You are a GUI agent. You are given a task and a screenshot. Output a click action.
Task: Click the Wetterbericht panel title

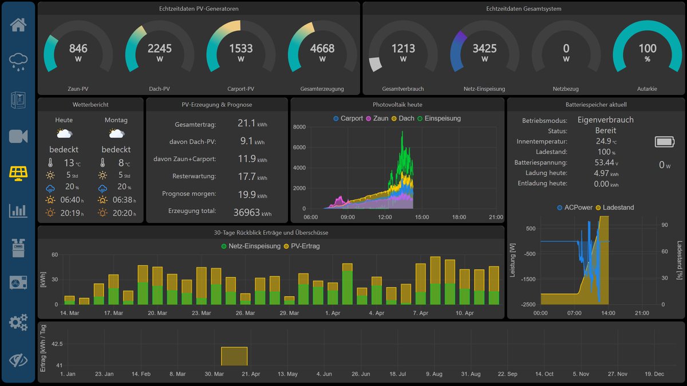tap(90, 105)
